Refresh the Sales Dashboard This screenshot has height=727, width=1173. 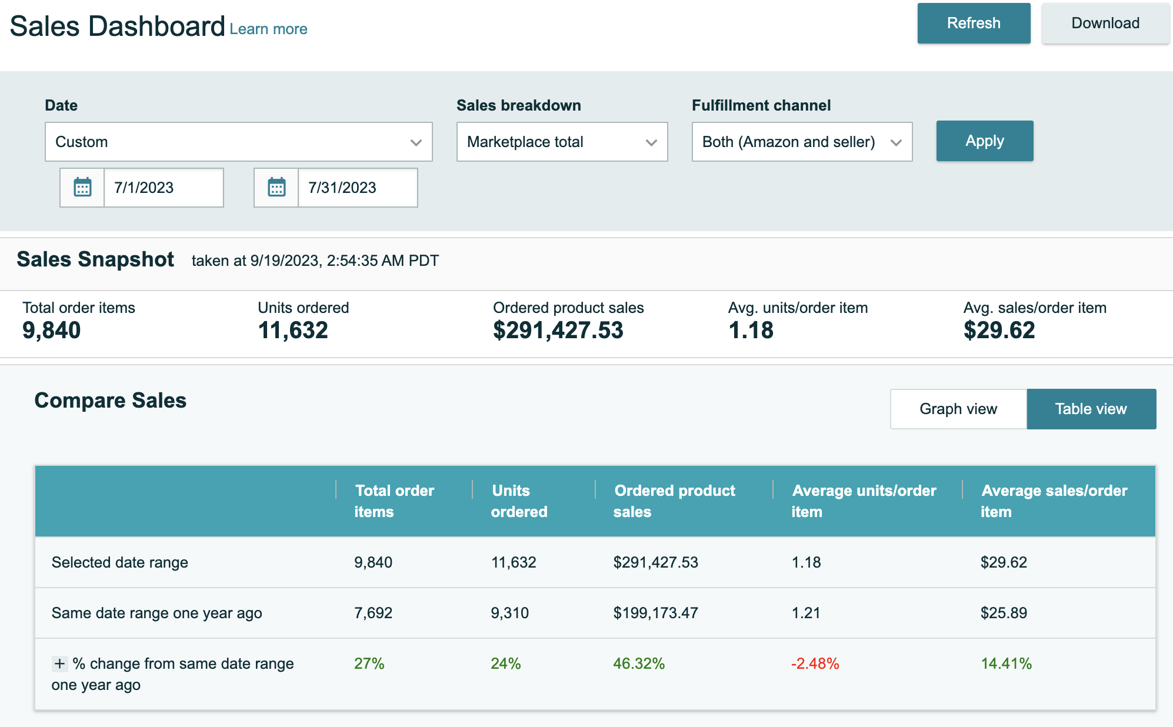click(974, 23)
